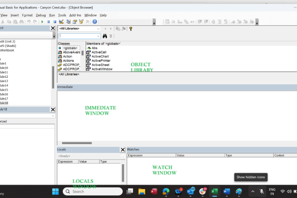Select the ActiveCell member
297x198 pixels.
tap(99, 52)
